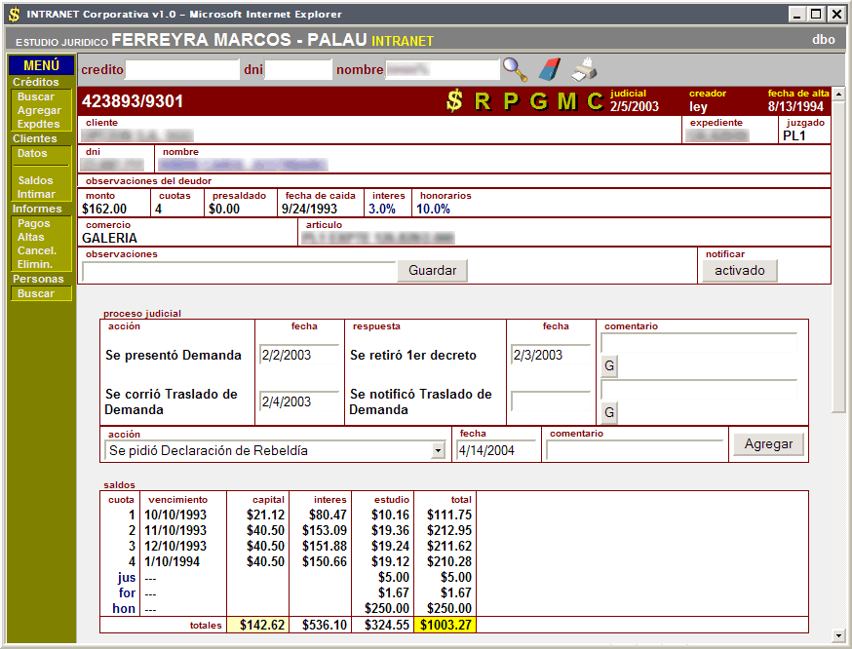Select Intimar in the Clientes menu

[x=36, y=194]
